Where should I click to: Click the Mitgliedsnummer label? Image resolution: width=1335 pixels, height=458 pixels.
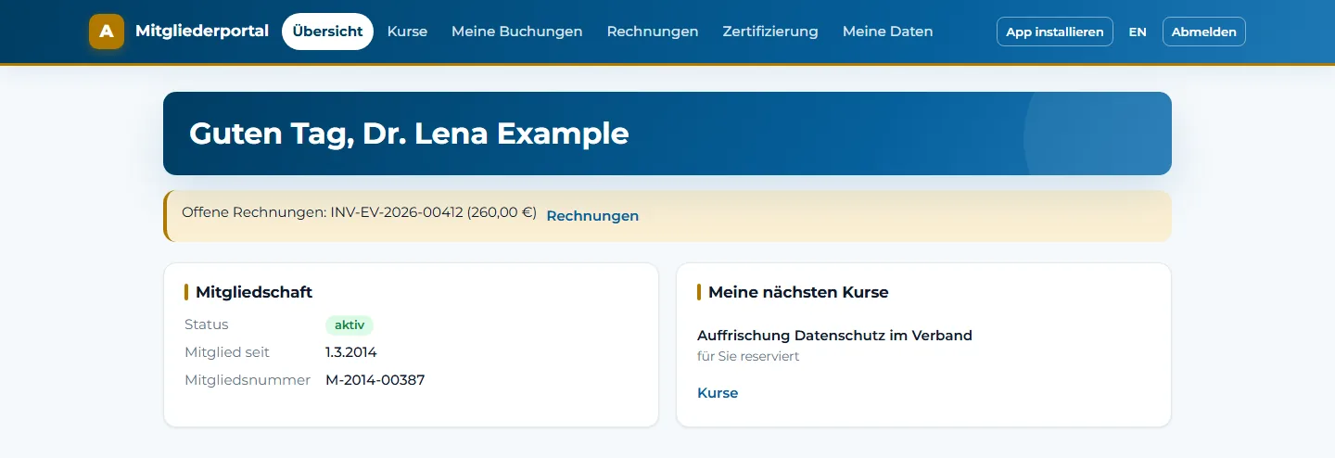(248, 380)
